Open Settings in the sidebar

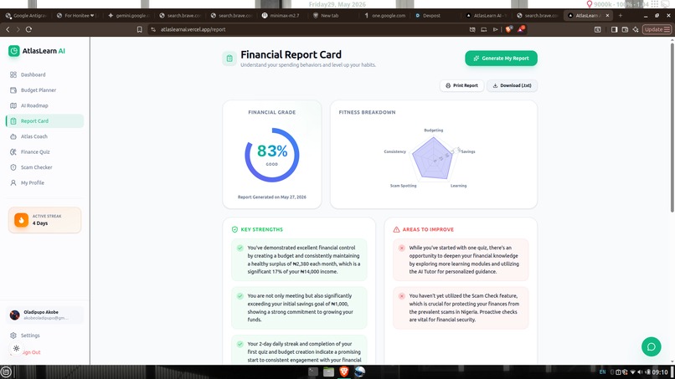click(30, 335)
